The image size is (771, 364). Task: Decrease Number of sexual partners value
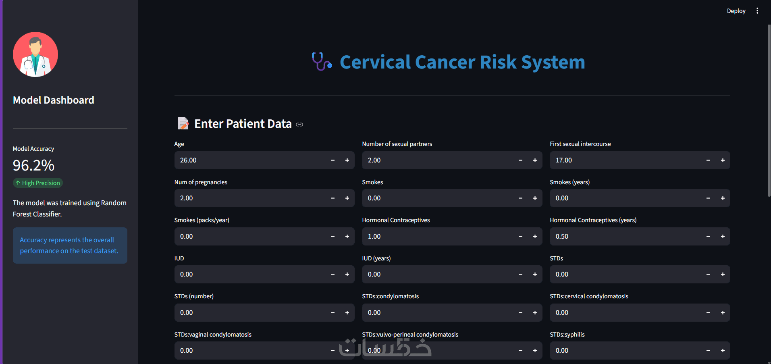tap(520, 160)
